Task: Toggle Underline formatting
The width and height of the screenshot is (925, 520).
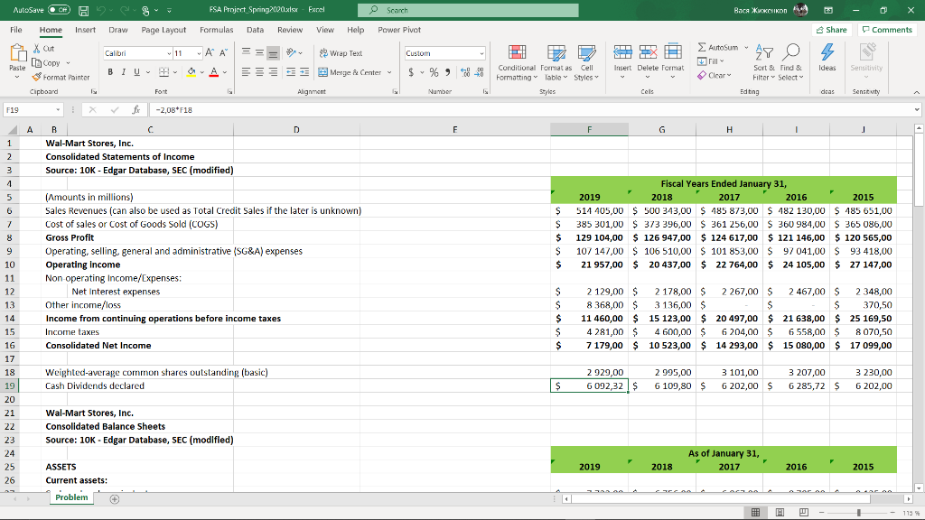Action: pos(137,72)
